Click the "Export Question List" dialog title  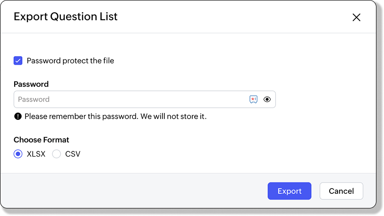(66, 17)
